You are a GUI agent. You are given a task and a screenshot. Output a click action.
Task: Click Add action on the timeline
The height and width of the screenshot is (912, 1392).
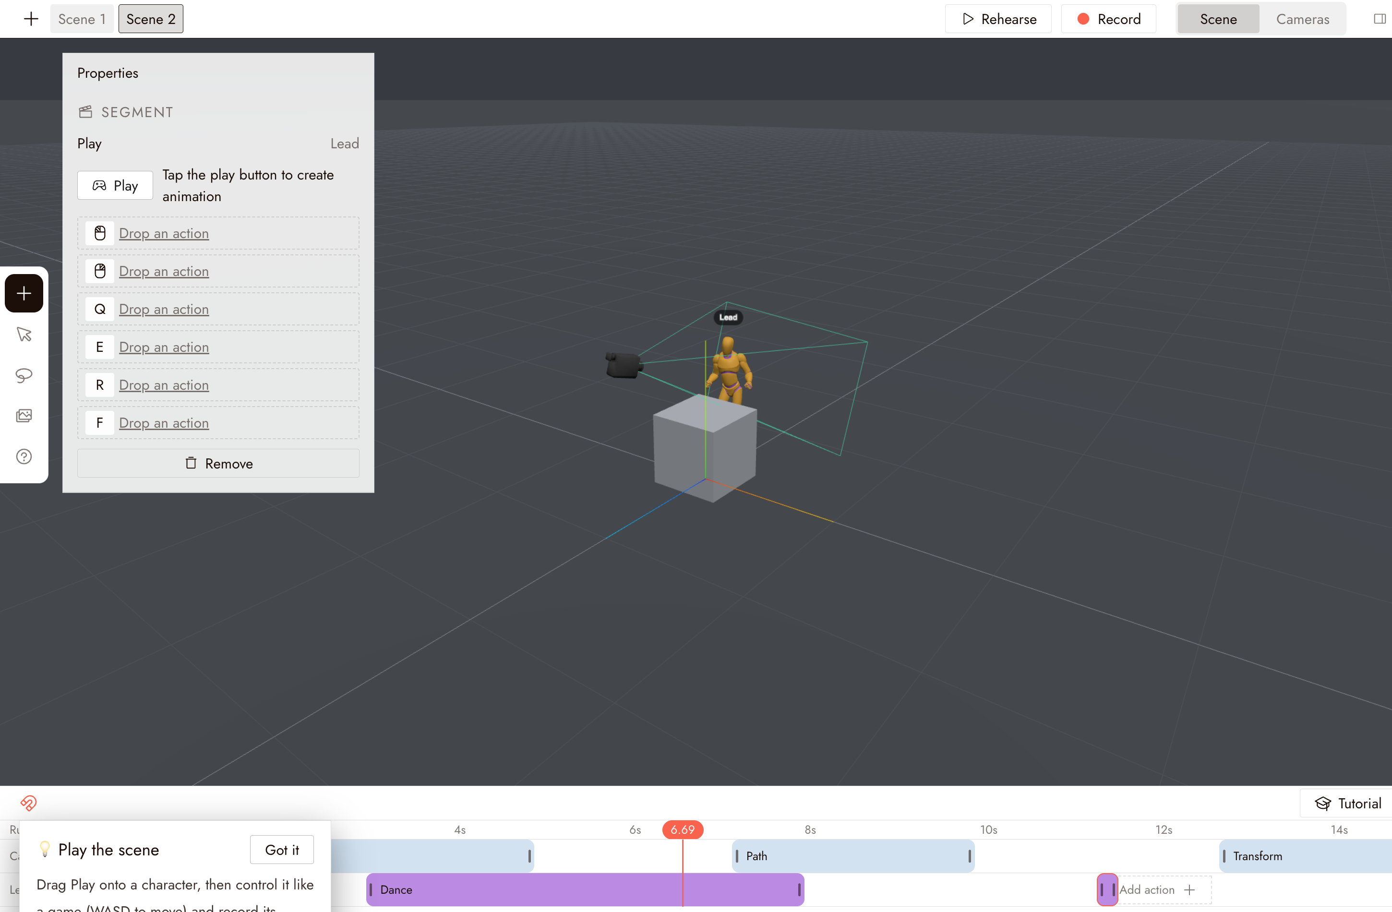click(1157, 890)
